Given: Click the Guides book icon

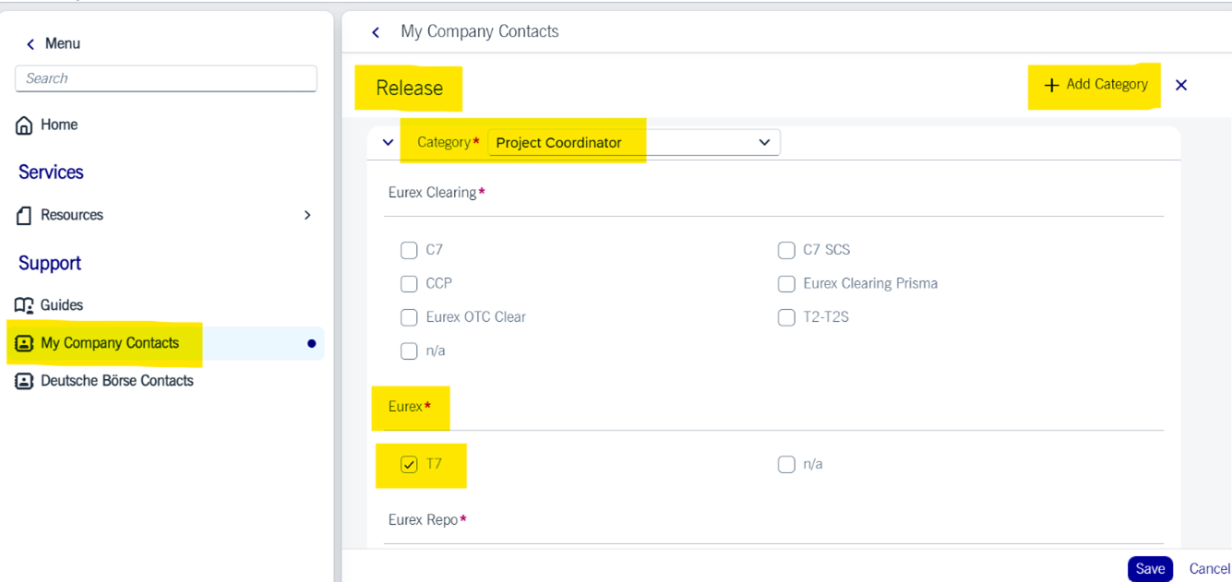Looking at the screenshot, I should (24, 305).
